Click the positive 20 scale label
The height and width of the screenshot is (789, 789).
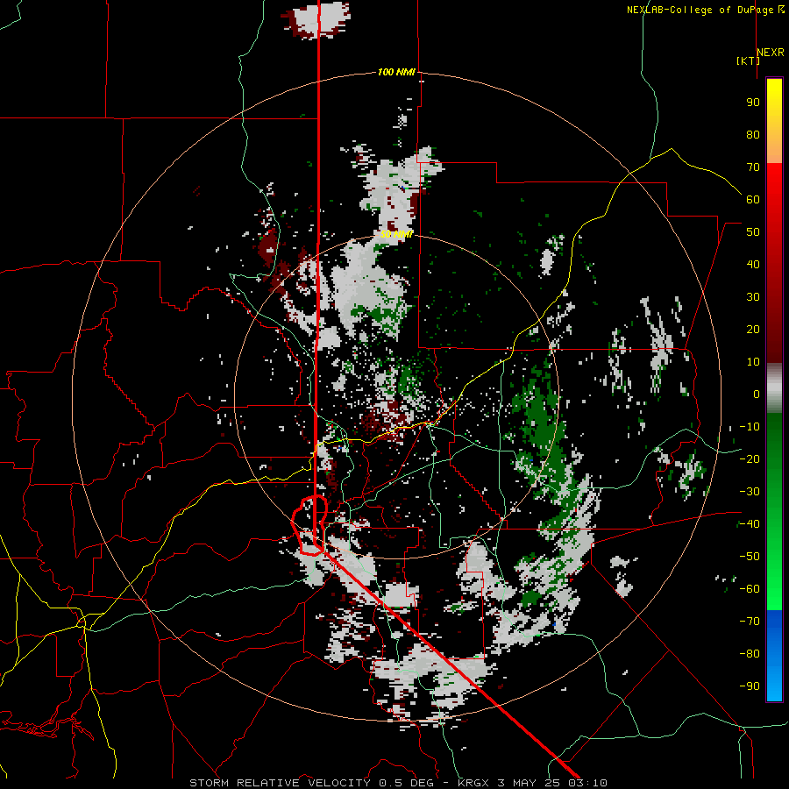point(753,330)
